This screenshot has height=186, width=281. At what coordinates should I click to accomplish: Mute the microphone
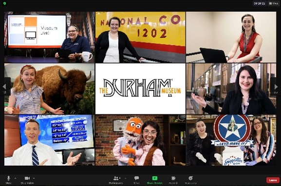pyautogui.click(x=8, y=180)
